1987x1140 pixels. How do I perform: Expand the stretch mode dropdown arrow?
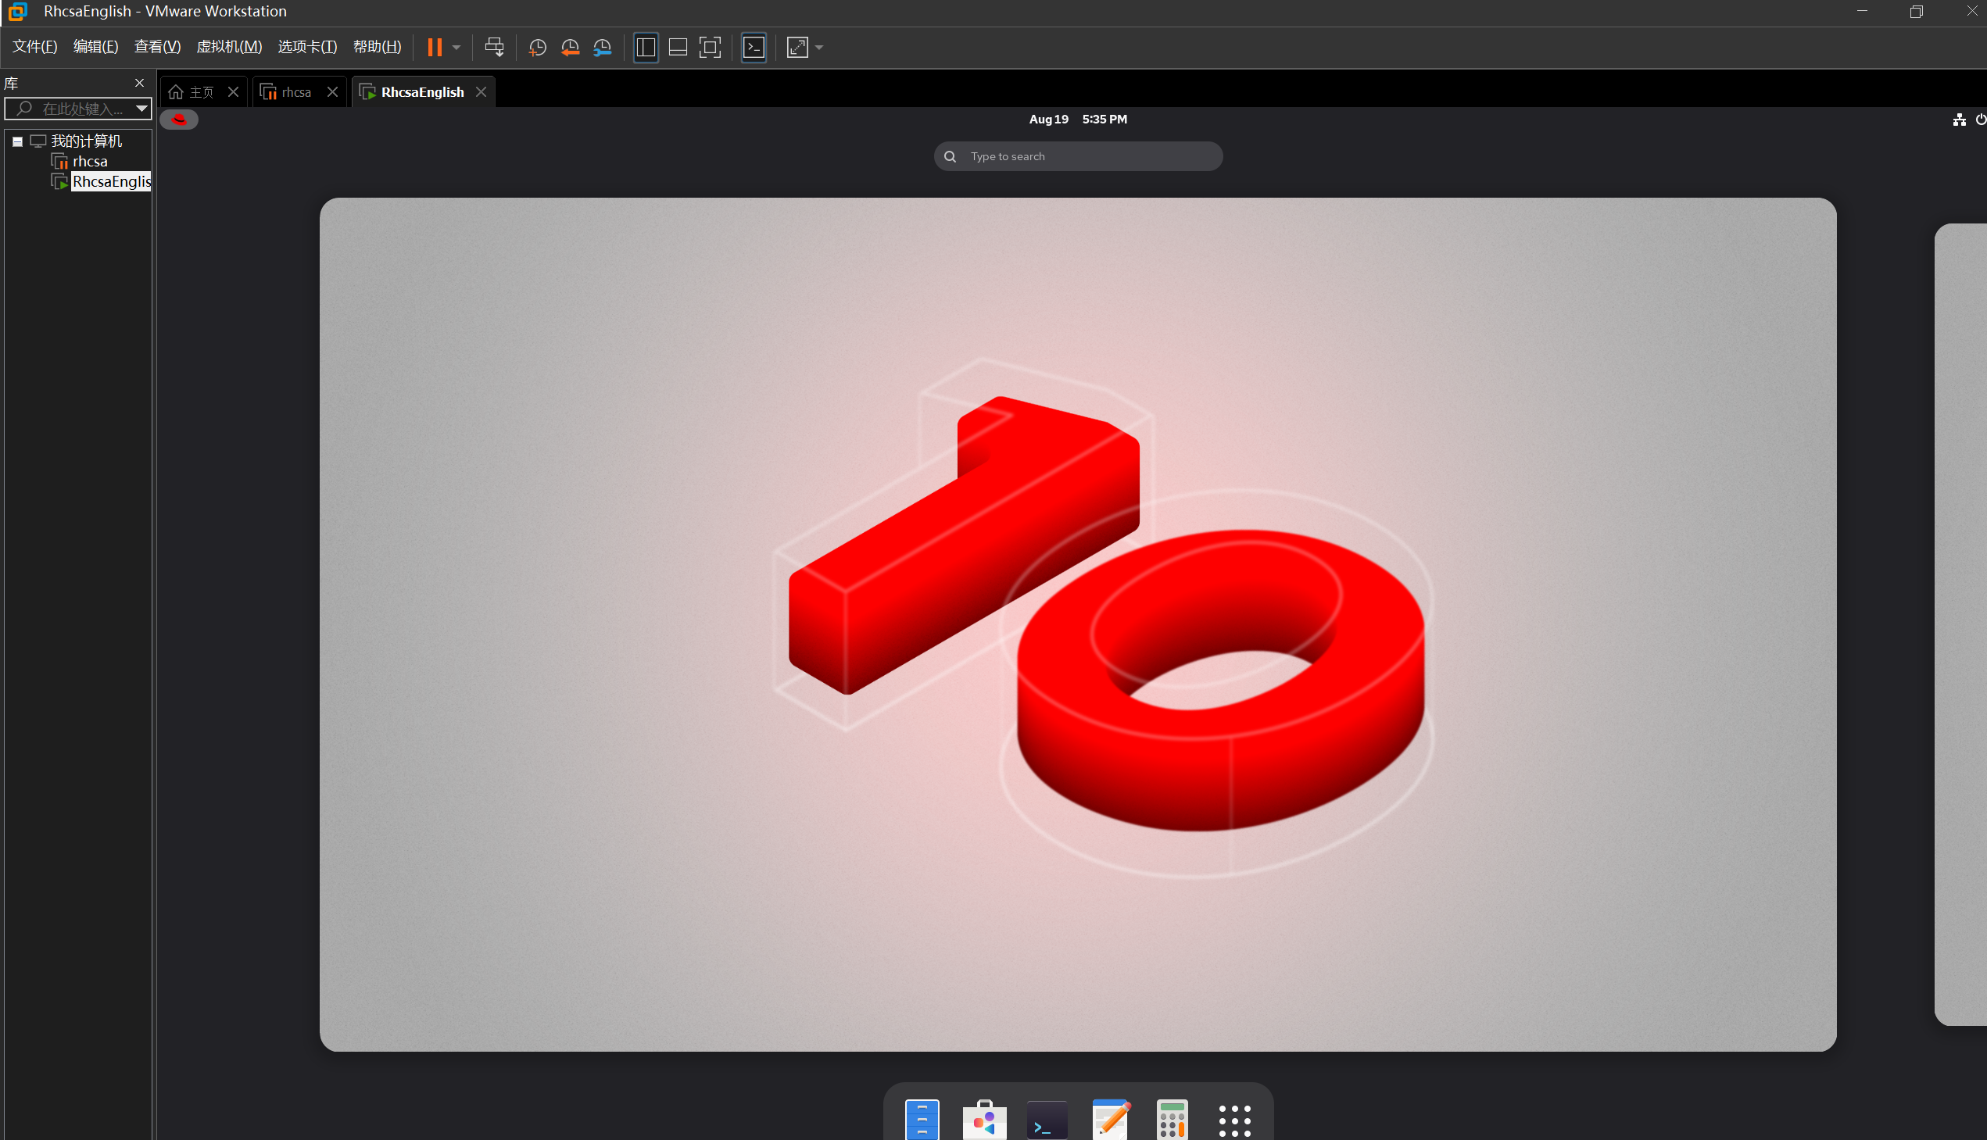(x=819, y=47)
